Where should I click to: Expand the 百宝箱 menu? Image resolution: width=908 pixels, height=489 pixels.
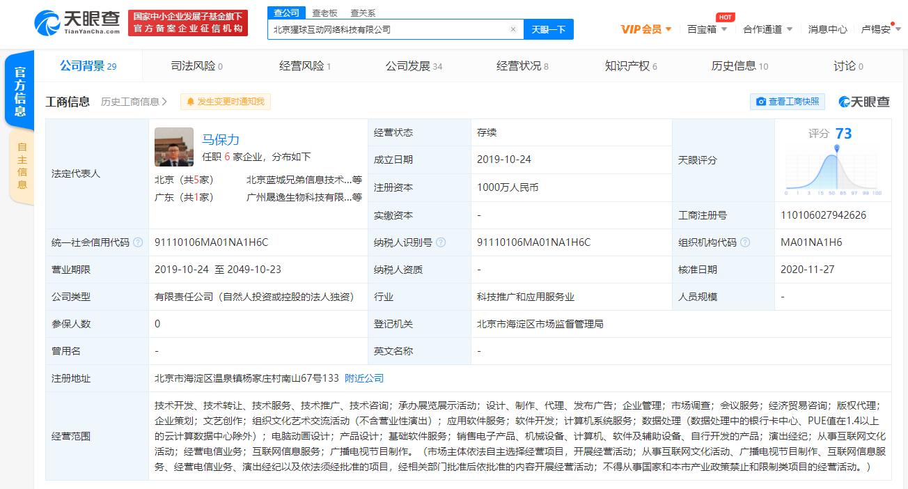(x=707, y=29)
